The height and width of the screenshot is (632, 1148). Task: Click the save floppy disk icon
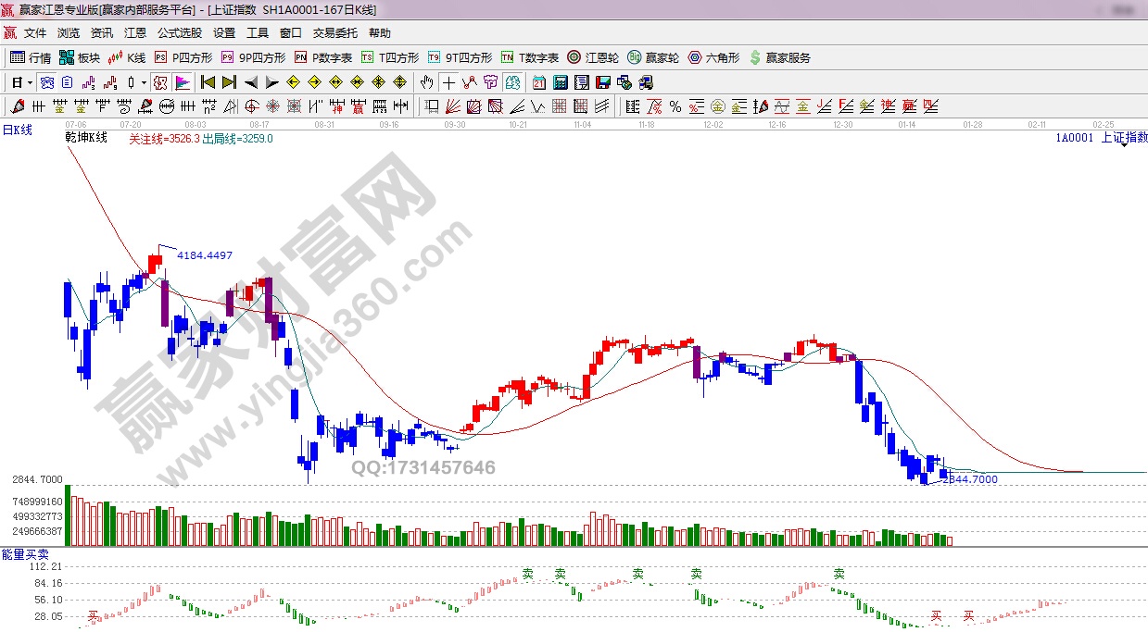[602, 82]
